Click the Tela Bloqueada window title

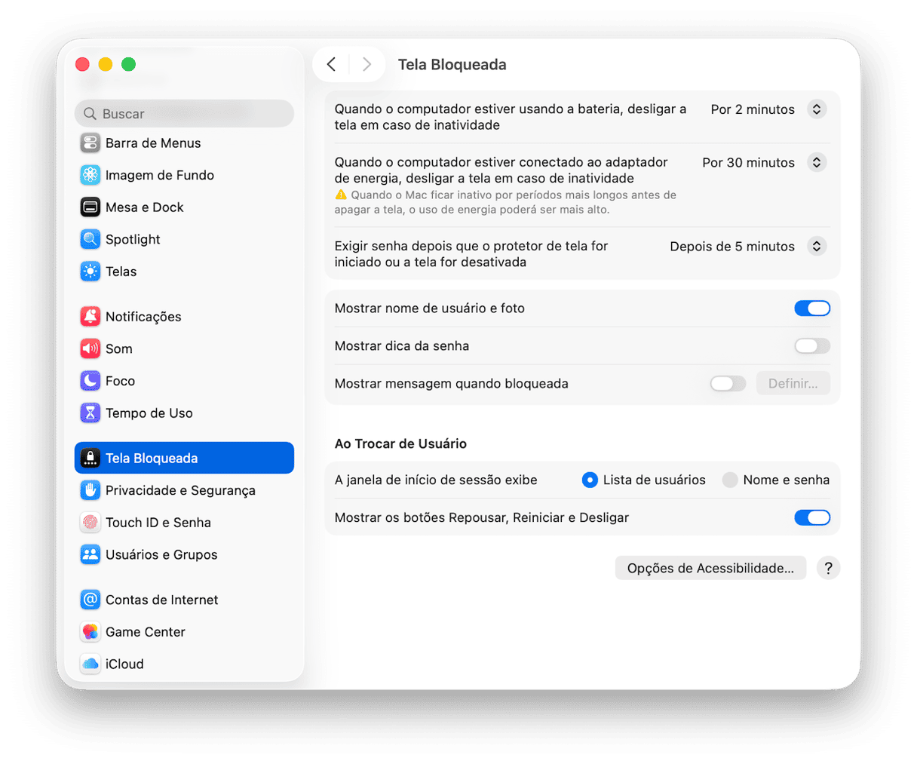(x=452, y=64)
